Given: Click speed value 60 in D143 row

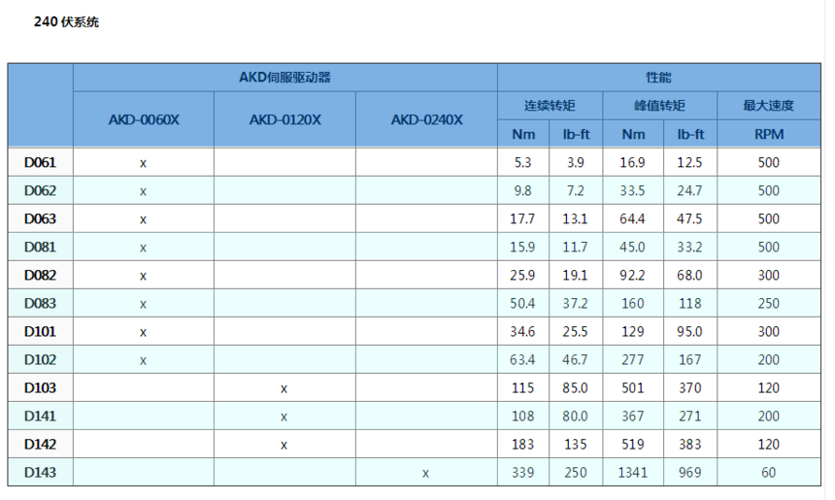Looking at the screenshot, I should [768, 473].
